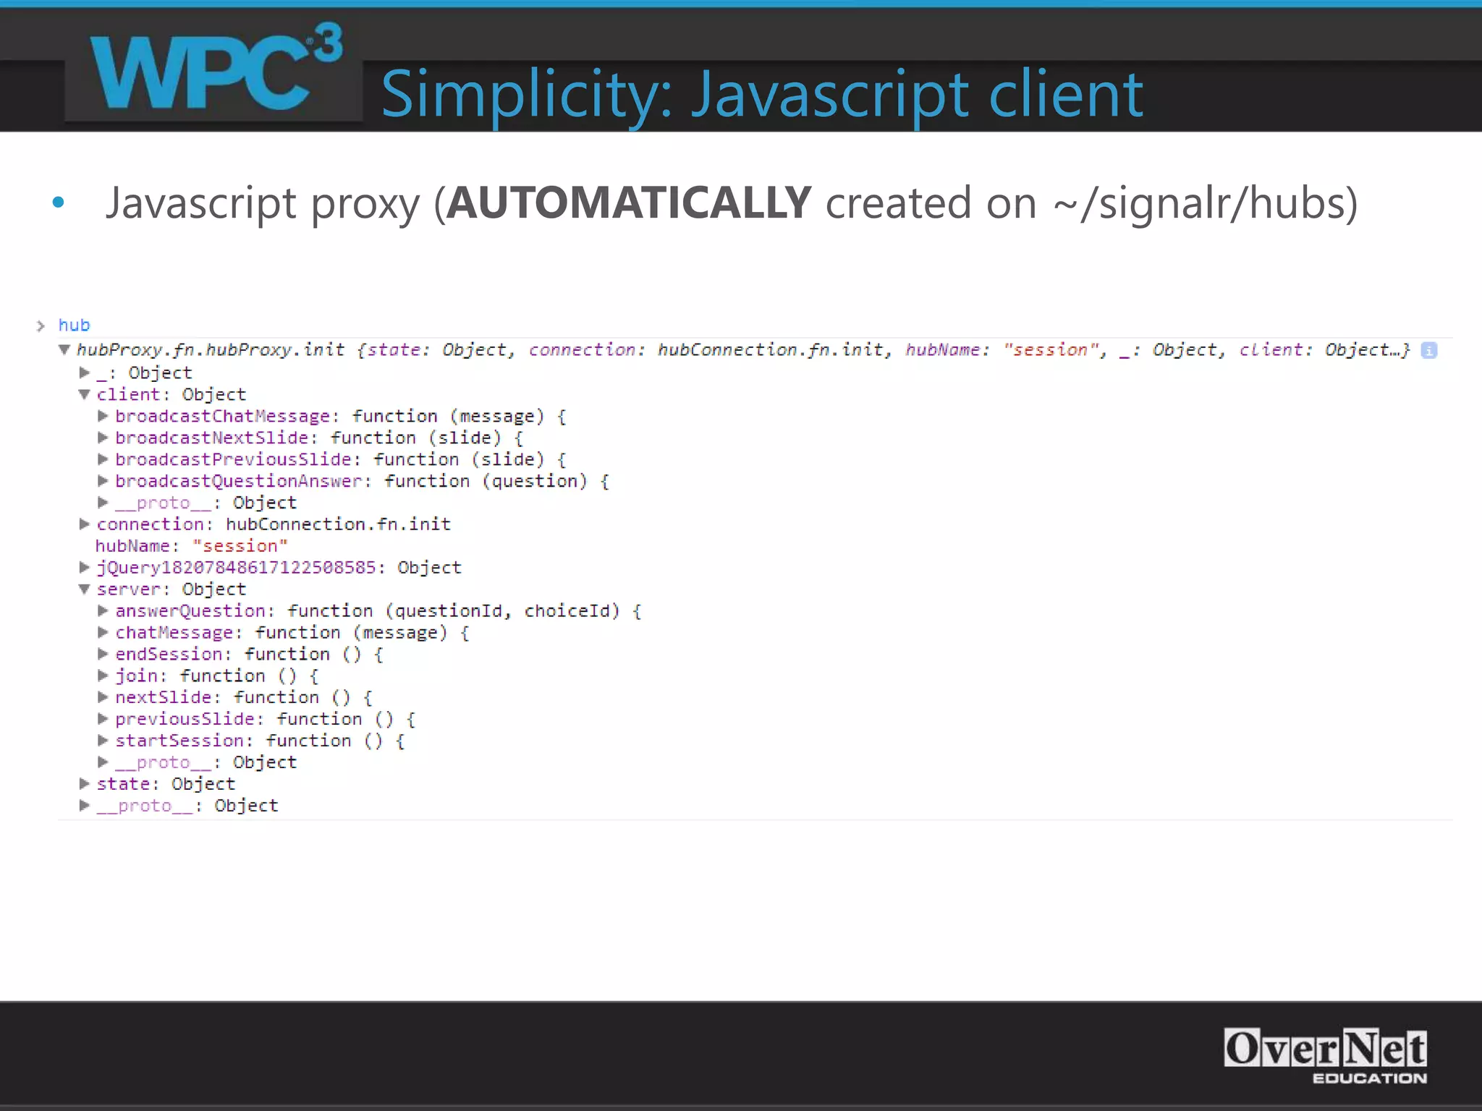Click 'client: Object…}' in the summary line
The width and height of the screenshot is (1482, 1111).
(1324, 350)
